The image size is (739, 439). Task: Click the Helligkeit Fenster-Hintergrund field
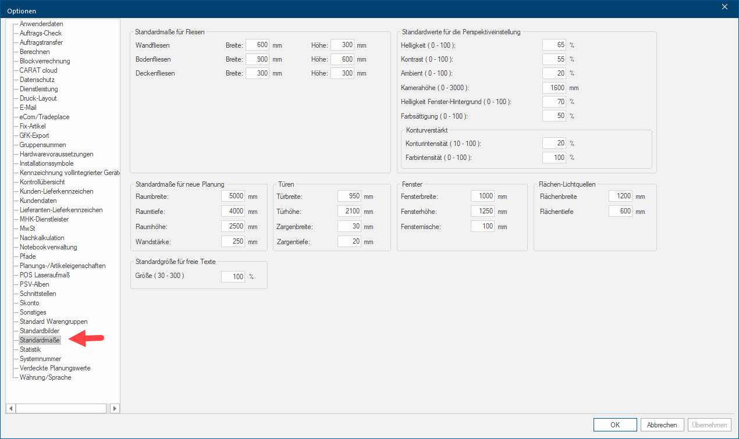[554, 102]
